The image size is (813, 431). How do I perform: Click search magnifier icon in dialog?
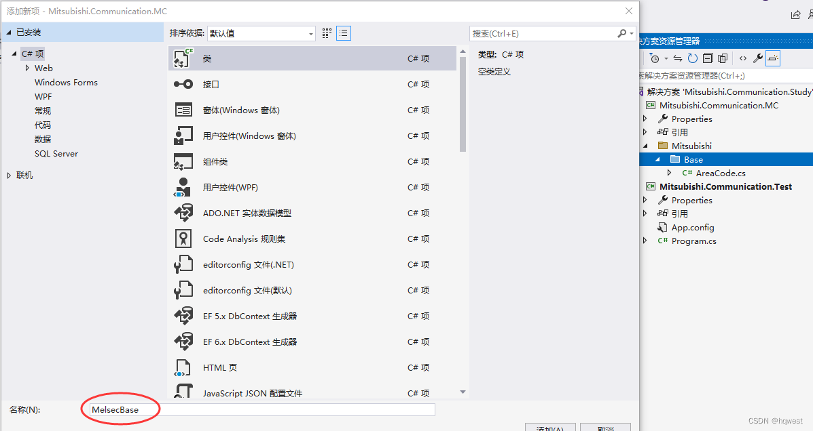[x=621, y=33]
